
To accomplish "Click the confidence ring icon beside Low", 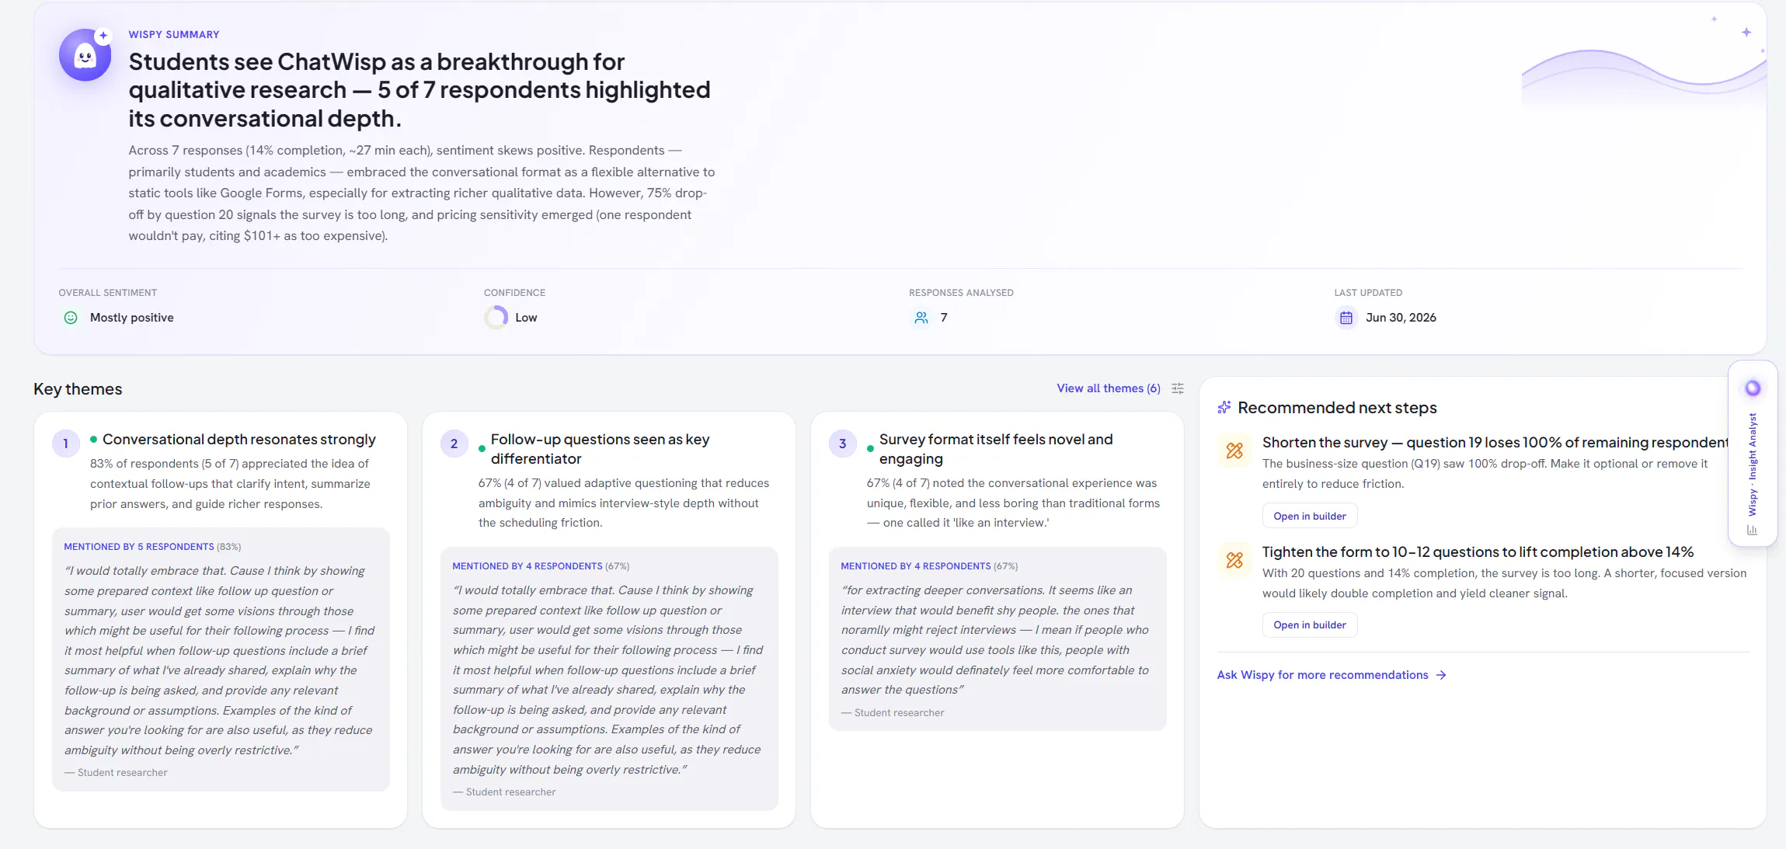I will tap(496, 318).
